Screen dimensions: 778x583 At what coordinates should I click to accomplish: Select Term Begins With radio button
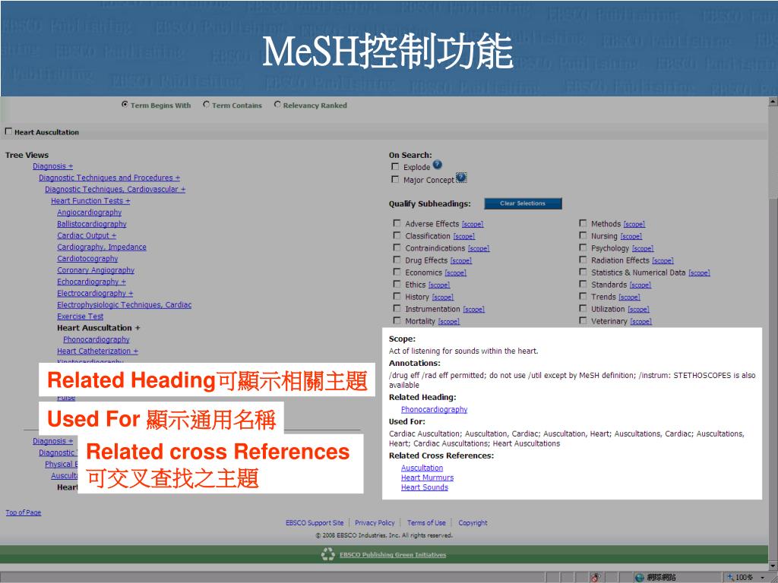(125, 105)
